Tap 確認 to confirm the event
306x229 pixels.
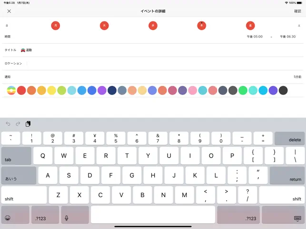[297, 11]
